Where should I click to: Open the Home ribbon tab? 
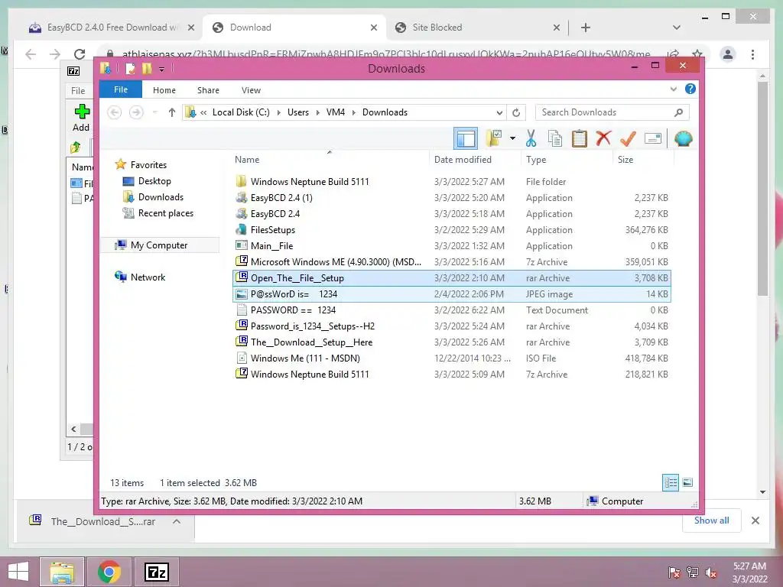click(164, 90)
